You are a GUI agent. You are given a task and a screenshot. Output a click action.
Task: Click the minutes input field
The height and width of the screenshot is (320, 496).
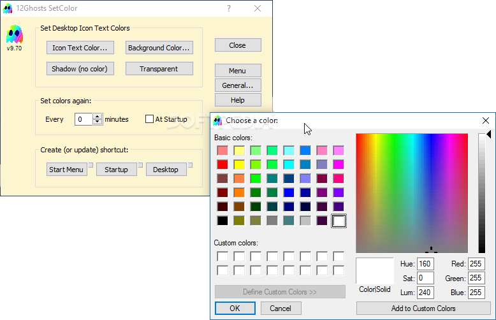pyautogui.click(x=84, y=119)
